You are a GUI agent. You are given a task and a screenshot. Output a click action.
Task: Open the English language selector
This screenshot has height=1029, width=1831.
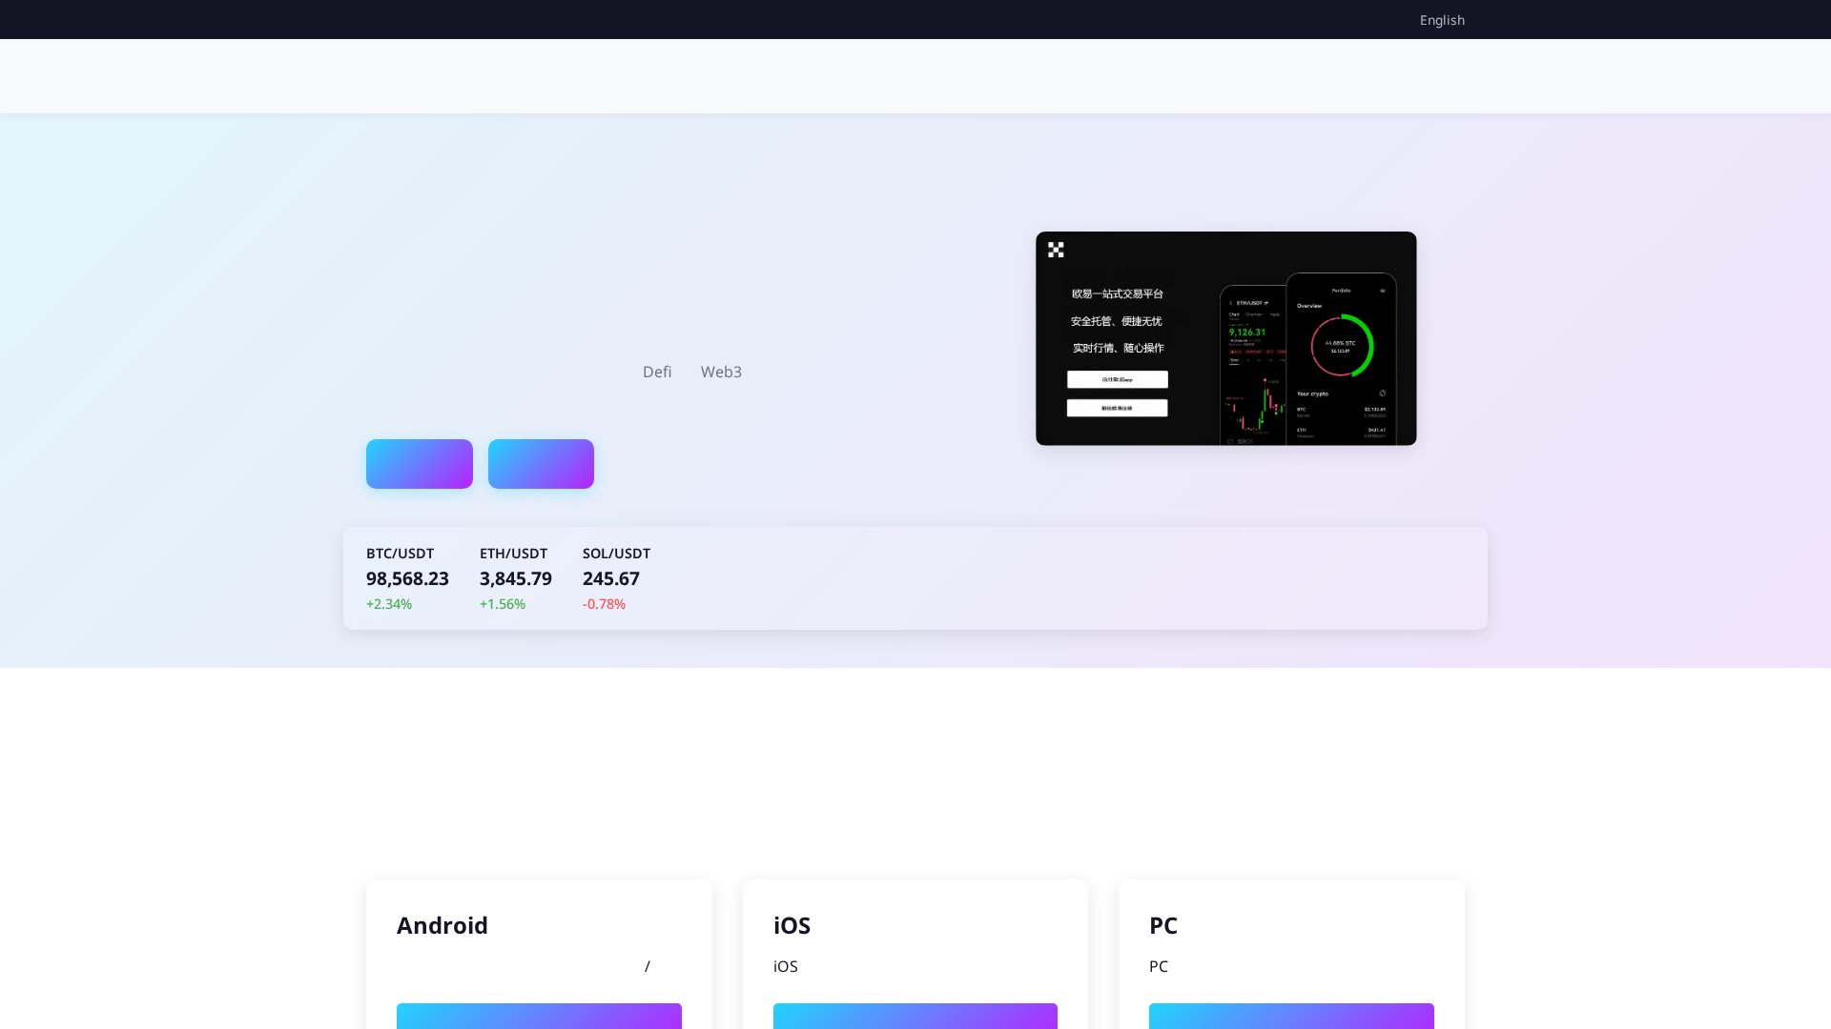pyautogui.click(x=1441, y=20)
